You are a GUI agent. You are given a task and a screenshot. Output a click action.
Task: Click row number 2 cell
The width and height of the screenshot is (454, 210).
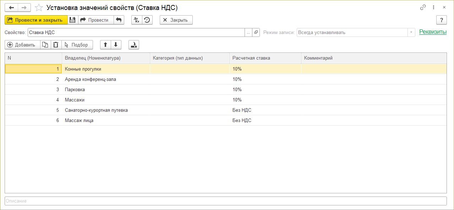[33, 79]
